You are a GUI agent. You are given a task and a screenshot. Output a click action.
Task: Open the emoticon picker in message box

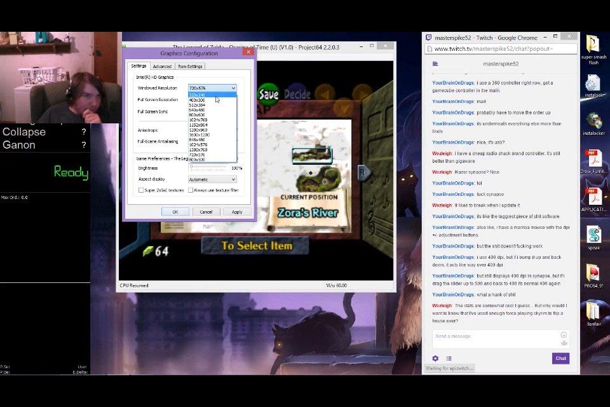point(564,335)
